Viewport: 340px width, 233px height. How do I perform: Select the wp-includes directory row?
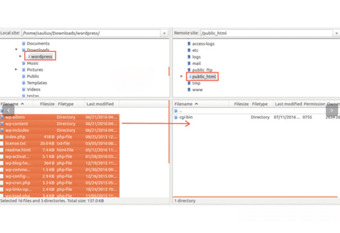(x=59, y=130)
